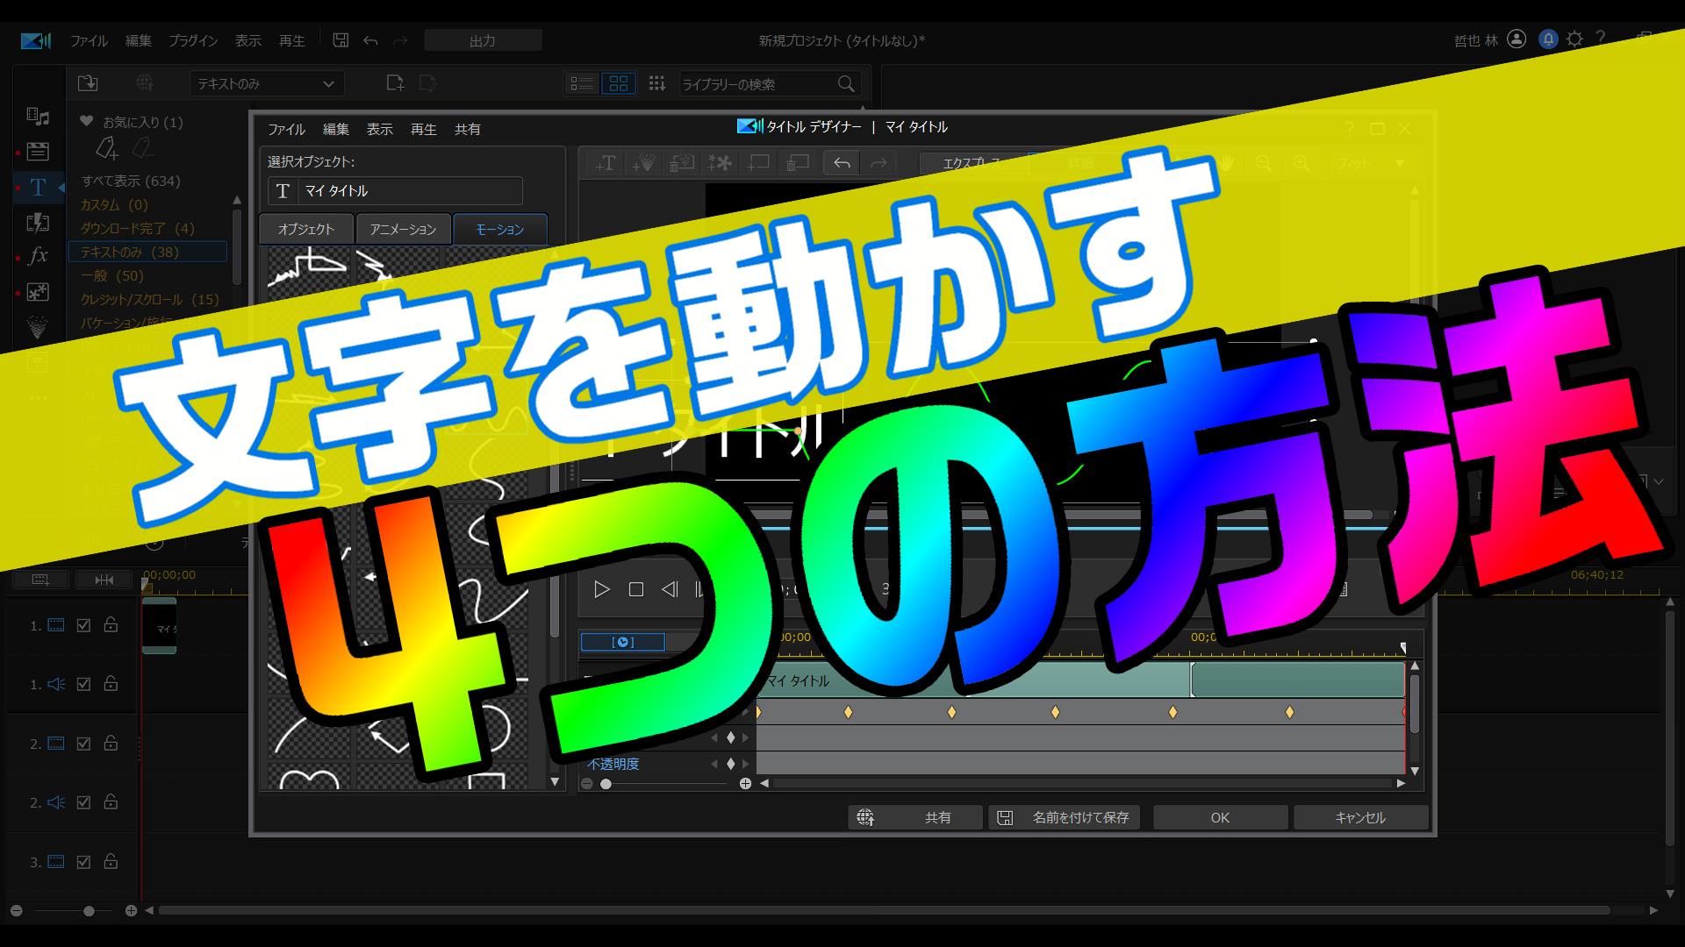Add a new tag with the tag-plus icon
The height and width of the screenshot is (947, 1685).
pyautogui.click(x=107, y=149)
